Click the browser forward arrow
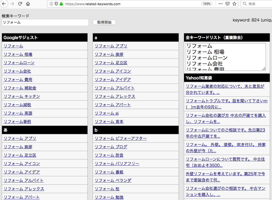Image resolution: width=272 pixels, height=200 pixels. coord(12,4)
